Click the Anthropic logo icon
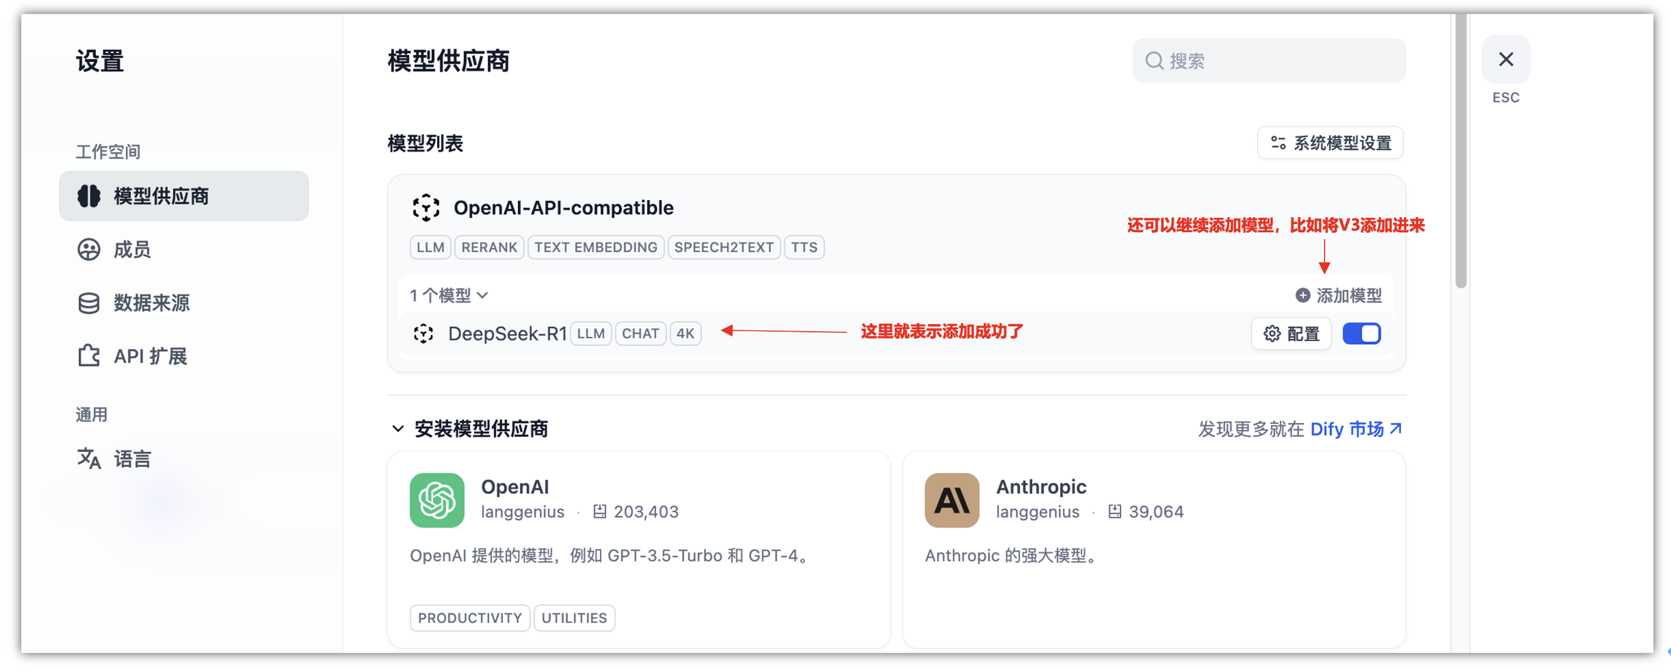The width and height of the screenshot is (1671, 671). tap(951, 500)
